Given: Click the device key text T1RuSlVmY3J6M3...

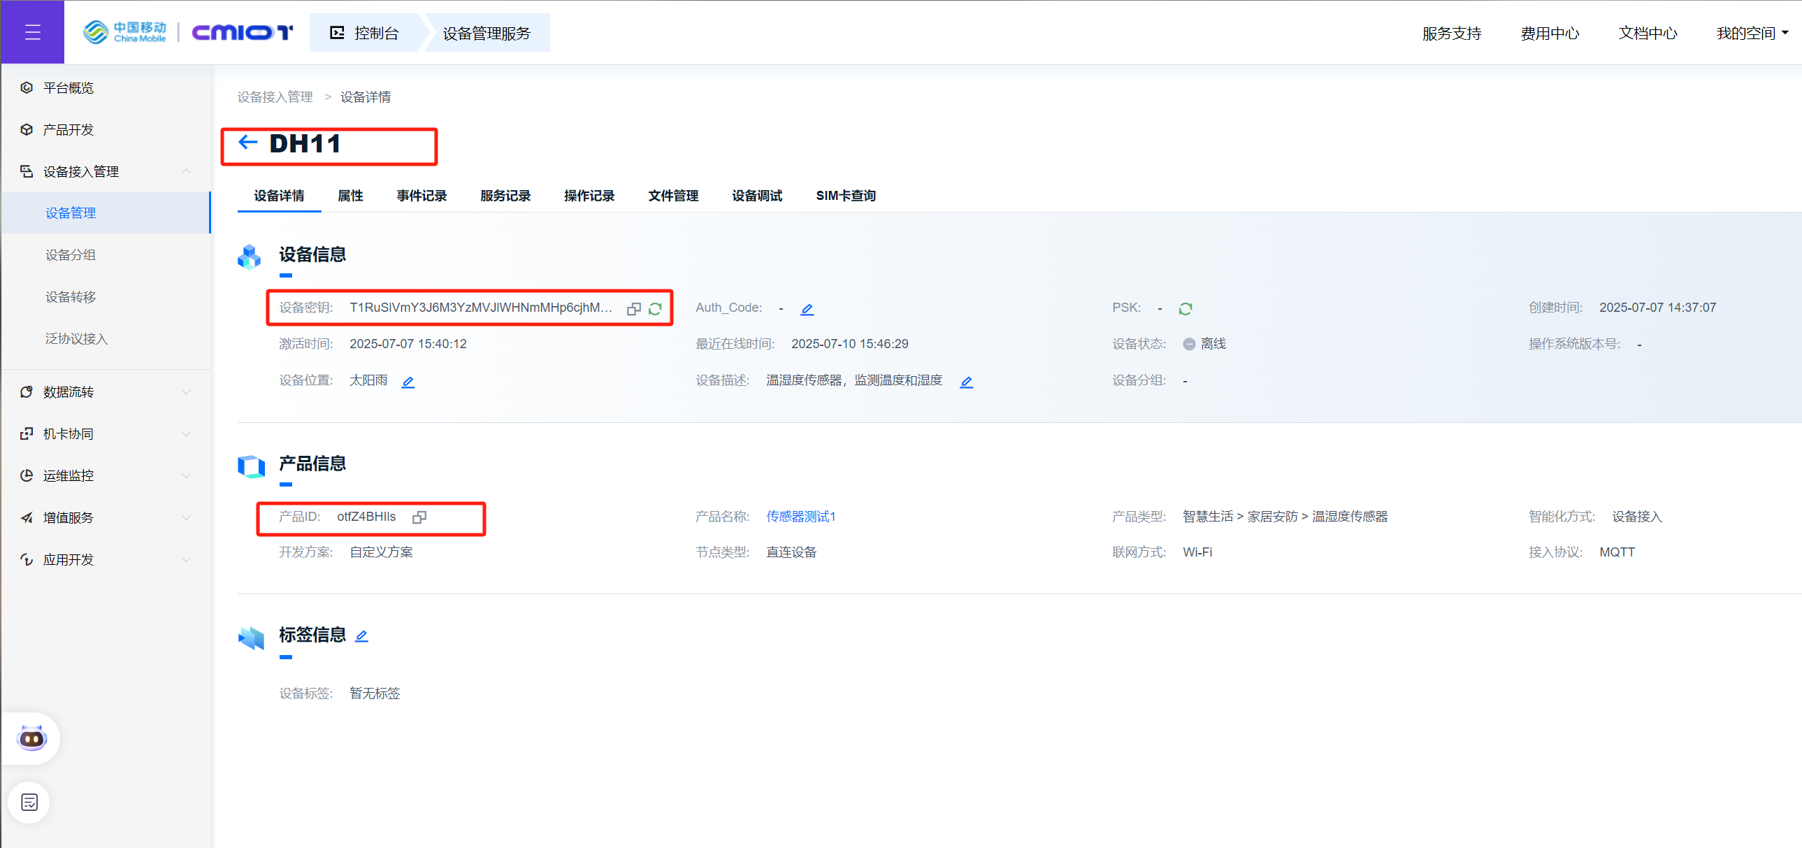Looking at the screenshot, I should (482, 308).
